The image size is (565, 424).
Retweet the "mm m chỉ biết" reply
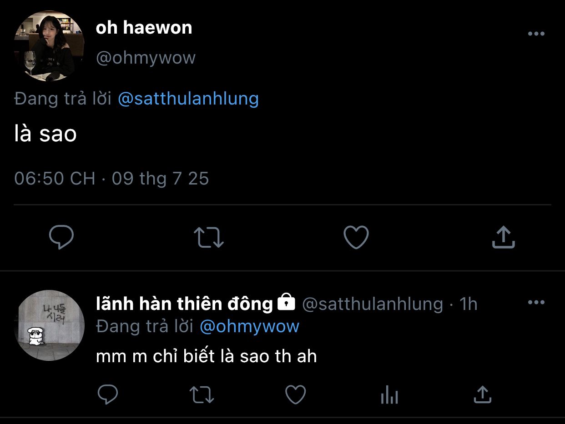tap(202, 394)
